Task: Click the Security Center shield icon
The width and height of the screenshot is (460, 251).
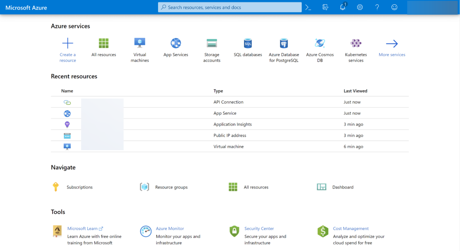Action: pos(234,231)
